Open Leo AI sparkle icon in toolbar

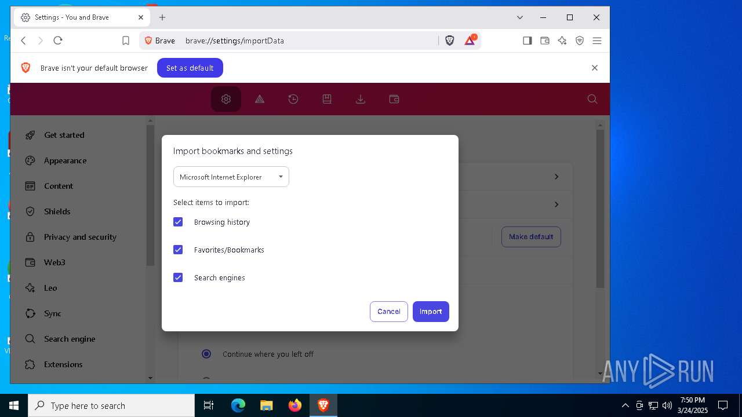[562, 41]
